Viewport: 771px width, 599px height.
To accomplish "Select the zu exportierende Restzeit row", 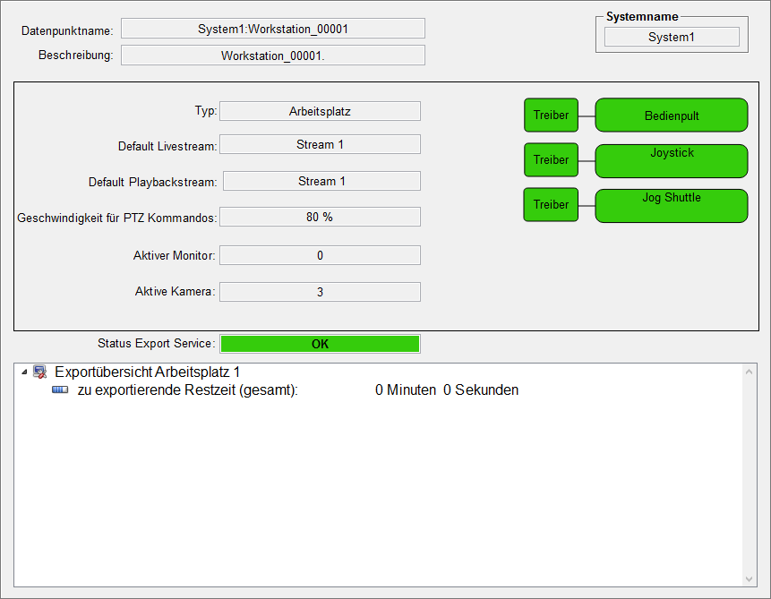I will [378, 390].
